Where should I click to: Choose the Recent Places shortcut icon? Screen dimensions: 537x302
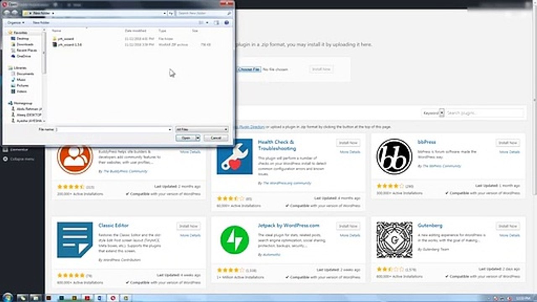click(14, 50)
